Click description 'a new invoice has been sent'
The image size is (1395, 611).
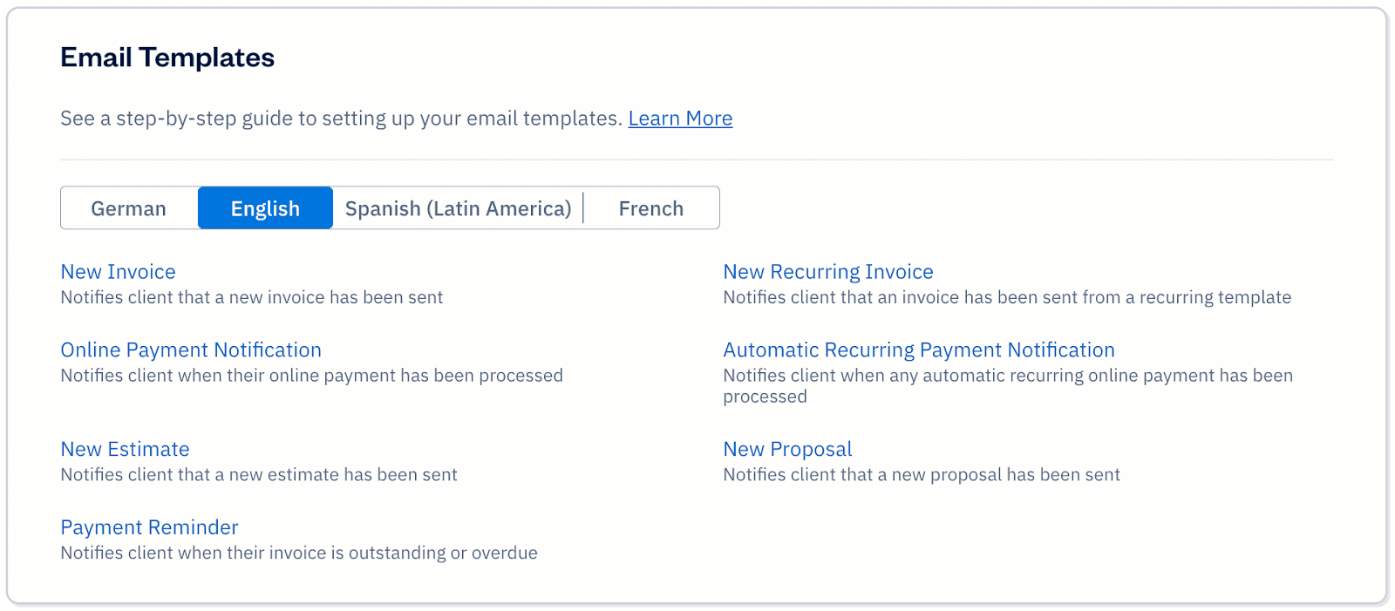(x=251, y=298)
